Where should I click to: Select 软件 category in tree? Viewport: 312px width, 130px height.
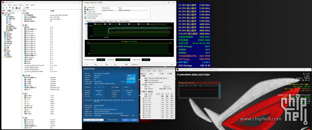click(7, 49)
